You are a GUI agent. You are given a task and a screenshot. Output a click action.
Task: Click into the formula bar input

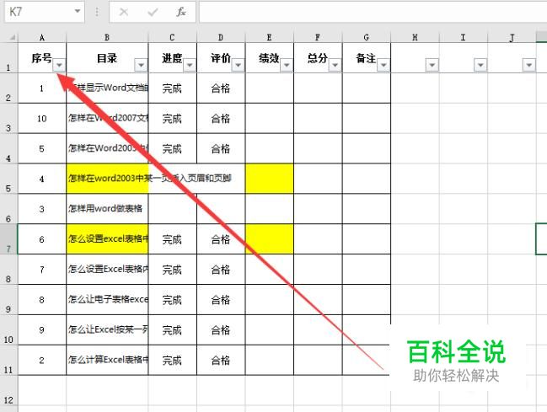point(373,12)
